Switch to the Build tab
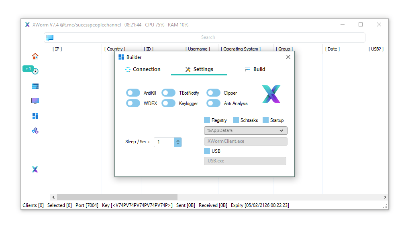The image size is (410, 231). [255, 69]
